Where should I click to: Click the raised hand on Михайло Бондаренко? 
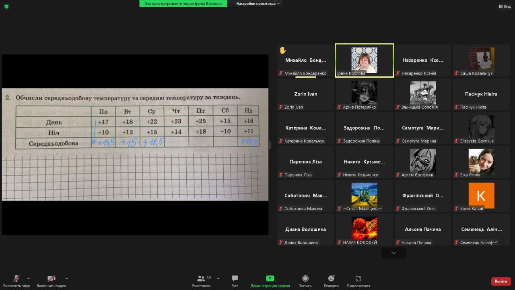click(283, 50)
